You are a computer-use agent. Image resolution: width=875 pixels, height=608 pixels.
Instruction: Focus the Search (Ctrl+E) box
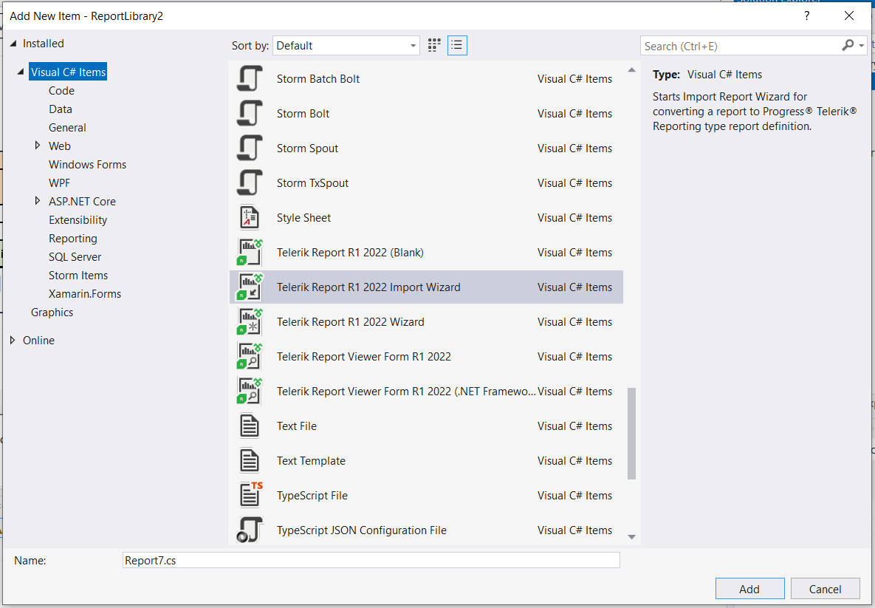pos(741,46)
